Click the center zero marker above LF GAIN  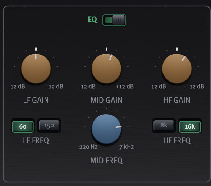tap(36, 49)
